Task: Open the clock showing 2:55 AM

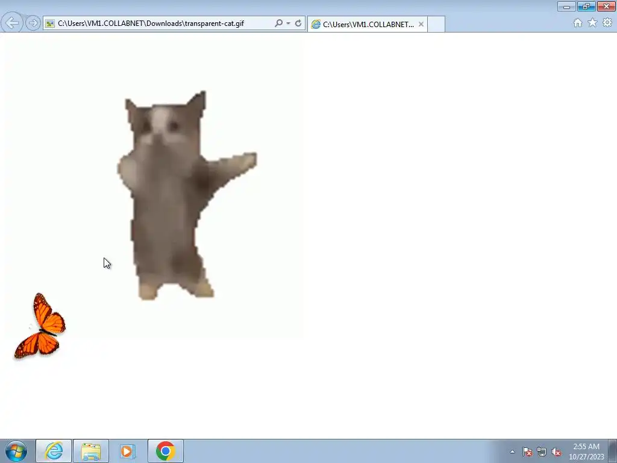Action: pos(586,451)
